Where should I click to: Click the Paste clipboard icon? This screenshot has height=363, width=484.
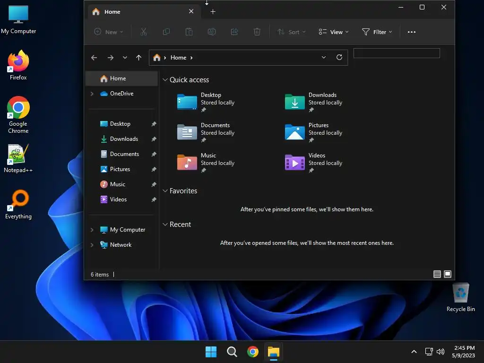[x=189, y=32]
